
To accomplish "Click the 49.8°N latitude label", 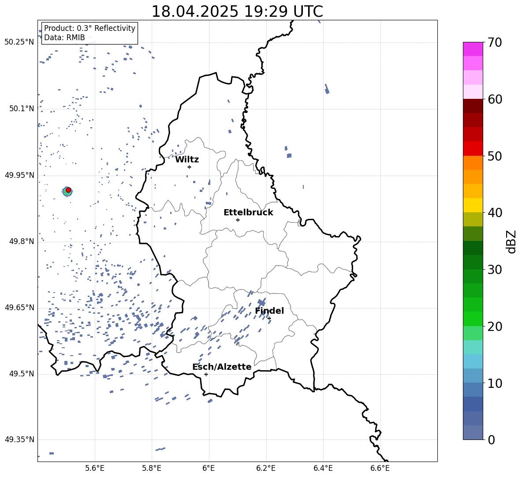I will (22, 241).
